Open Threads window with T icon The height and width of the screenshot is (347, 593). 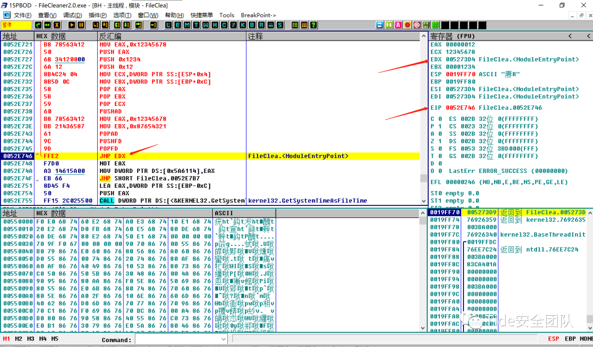pyautogui.click(x=196, y=25)
